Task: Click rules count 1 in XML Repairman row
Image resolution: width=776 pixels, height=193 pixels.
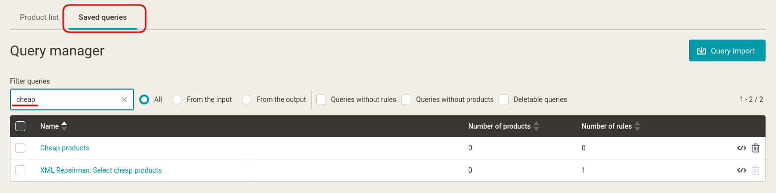Action: point(584,170)
